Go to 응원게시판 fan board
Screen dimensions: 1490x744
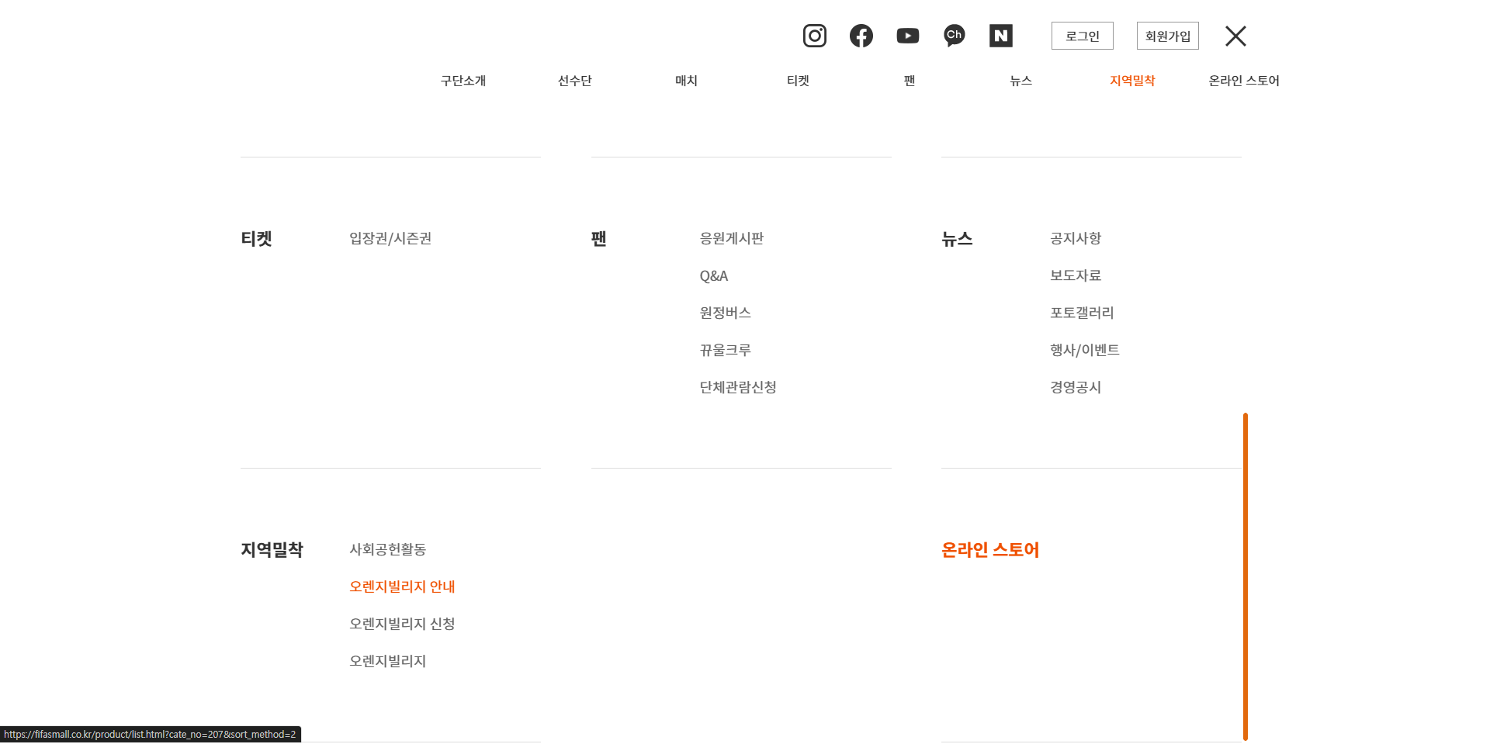(x=731, y=238)
